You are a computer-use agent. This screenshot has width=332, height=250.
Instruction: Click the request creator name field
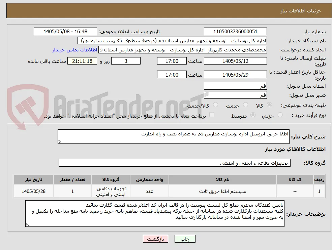click(x=183, y=50)
